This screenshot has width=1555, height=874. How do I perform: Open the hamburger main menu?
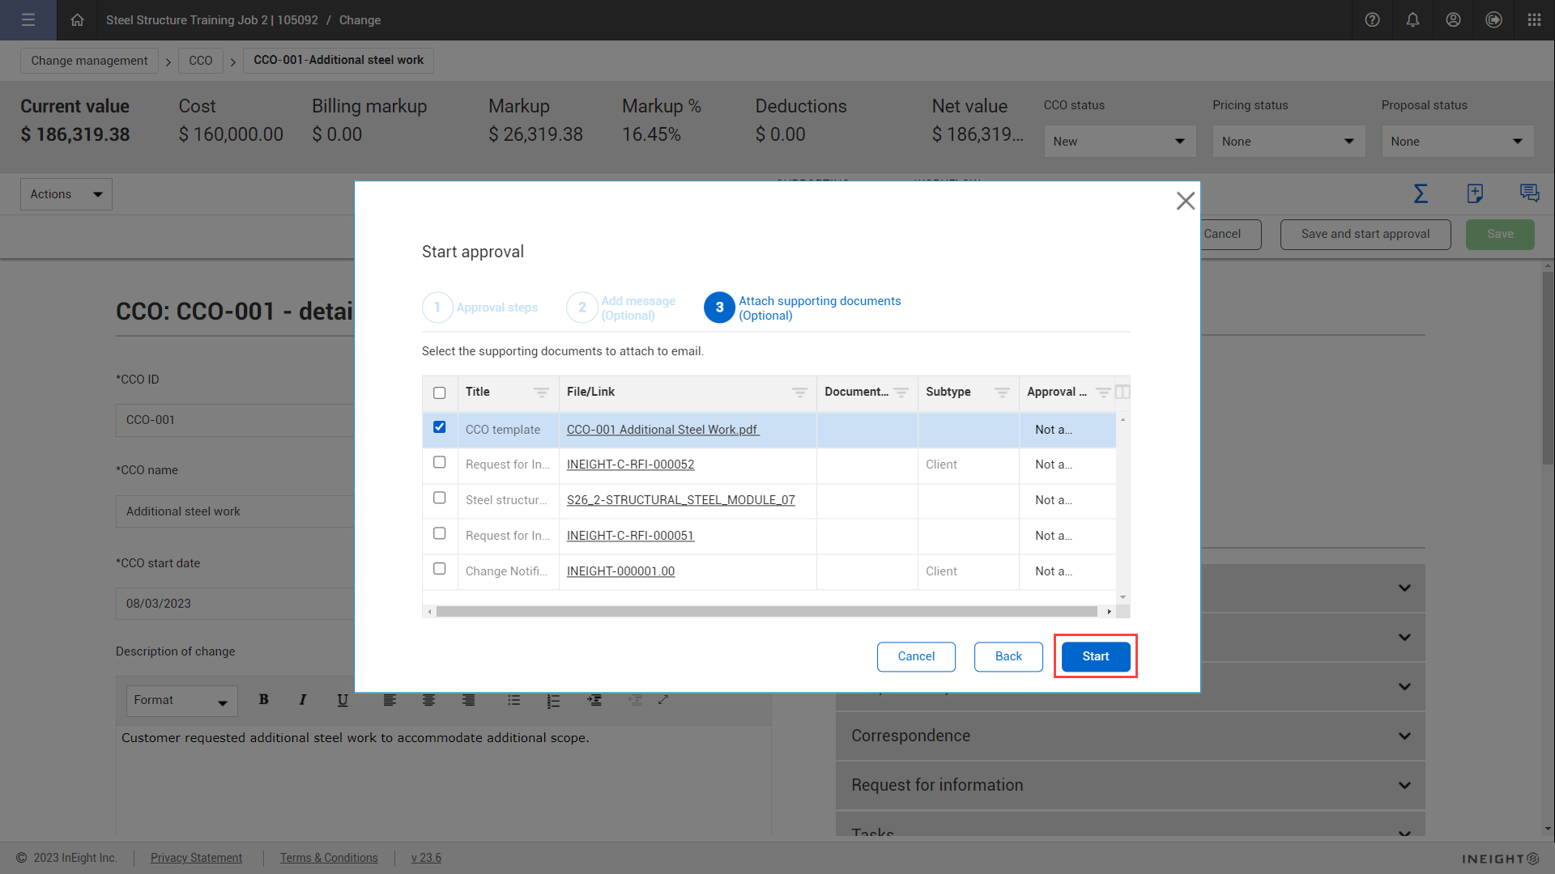pyautogui.click(x=28, y=20)
